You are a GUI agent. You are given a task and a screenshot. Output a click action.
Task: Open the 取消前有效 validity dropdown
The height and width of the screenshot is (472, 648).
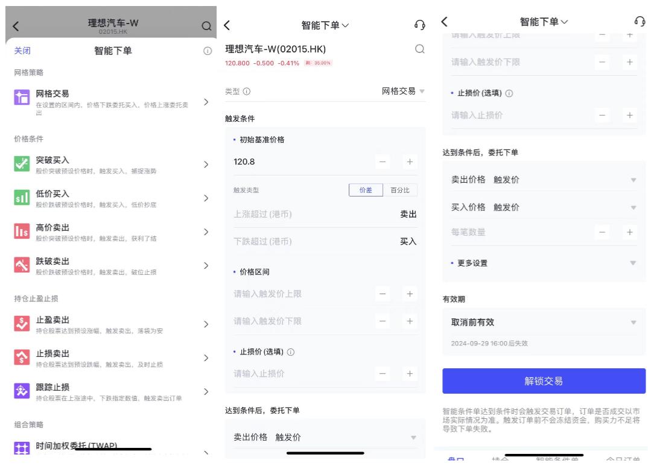pos(544,323)
